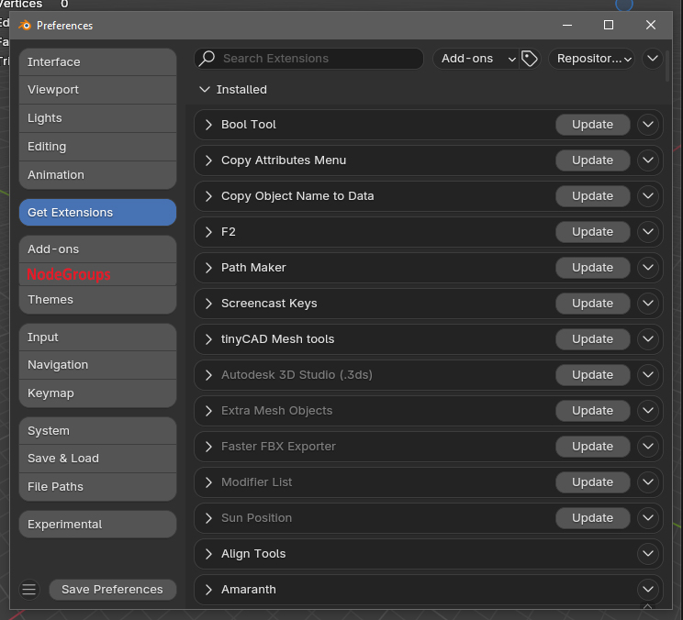Expand Copy Object Name to Data entry
The image size is (683, 620).
(x=208, y=195)
